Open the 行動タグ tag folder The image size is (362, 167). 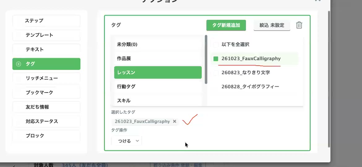tap(158, 87)
